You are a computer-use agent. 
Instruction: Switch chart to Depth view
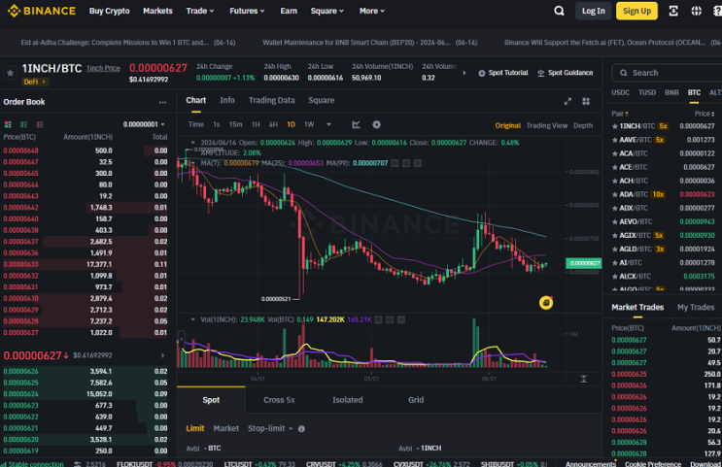coord(582,125)
